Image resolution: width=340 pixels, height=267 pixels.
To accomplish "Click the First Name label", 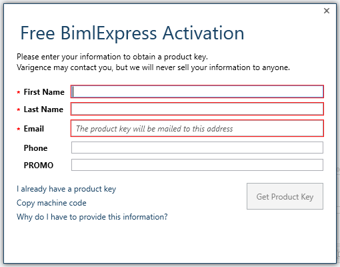I will click(x=44, y=92).
